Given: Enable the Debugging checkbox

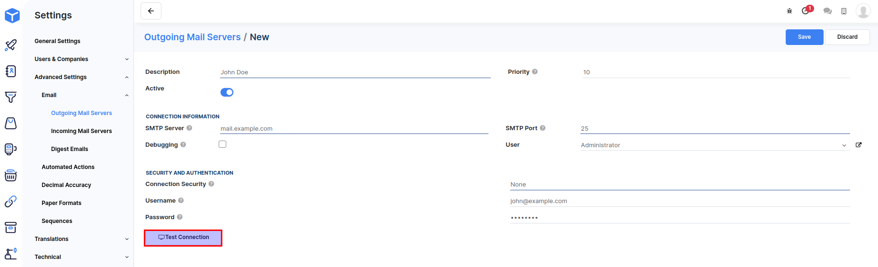Looking at the screenshot, I should tap(222, 144).
